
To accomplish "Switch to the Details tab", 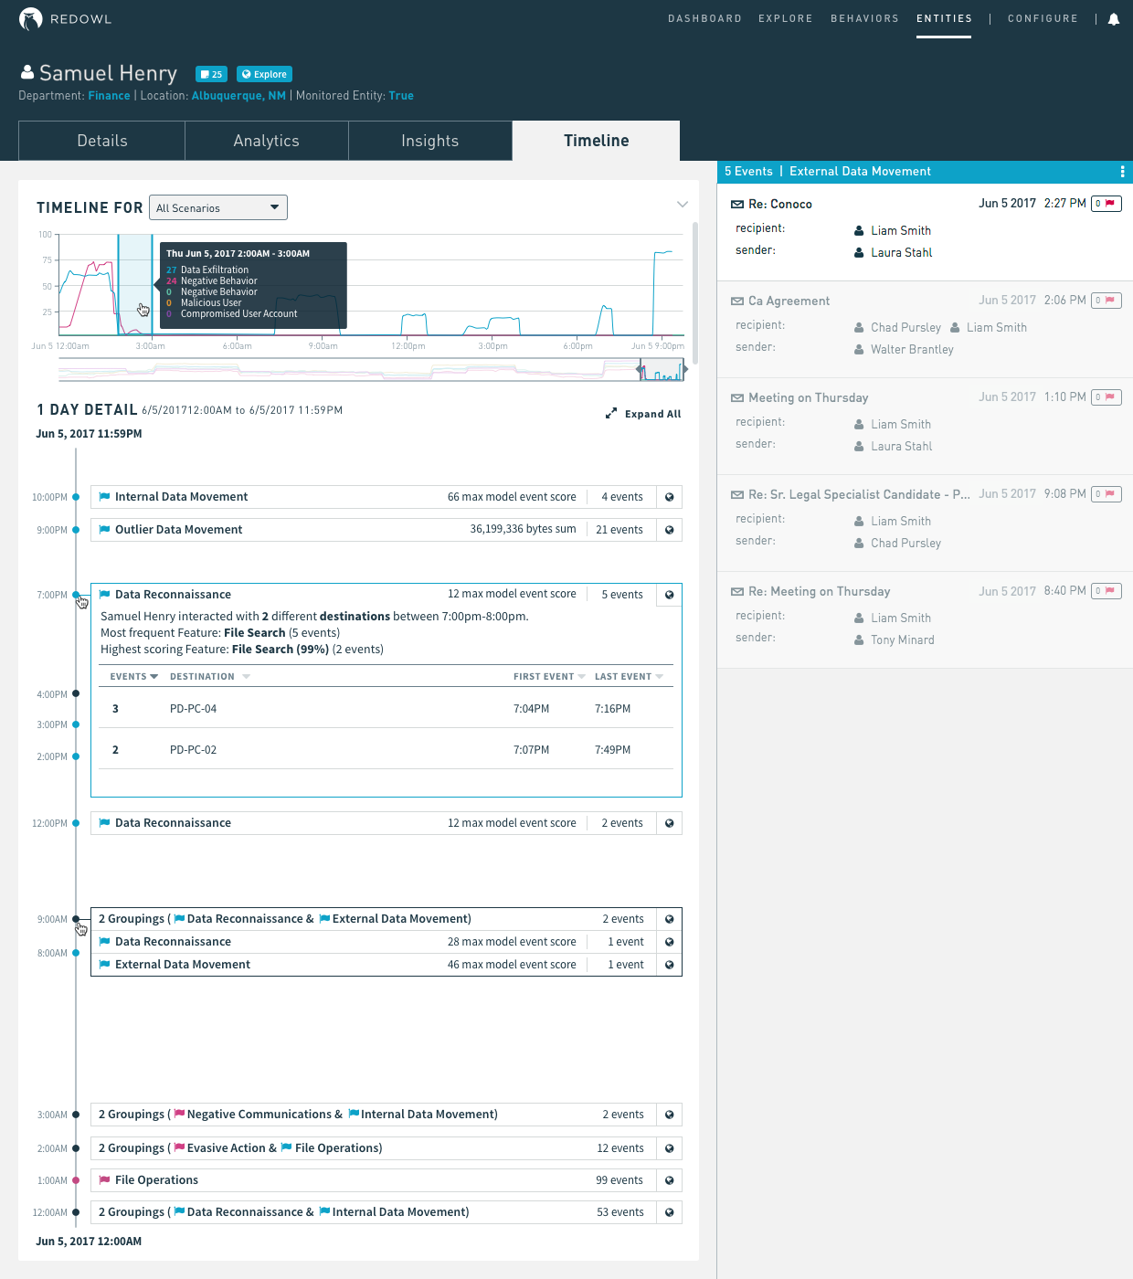I will pos(101,141).
